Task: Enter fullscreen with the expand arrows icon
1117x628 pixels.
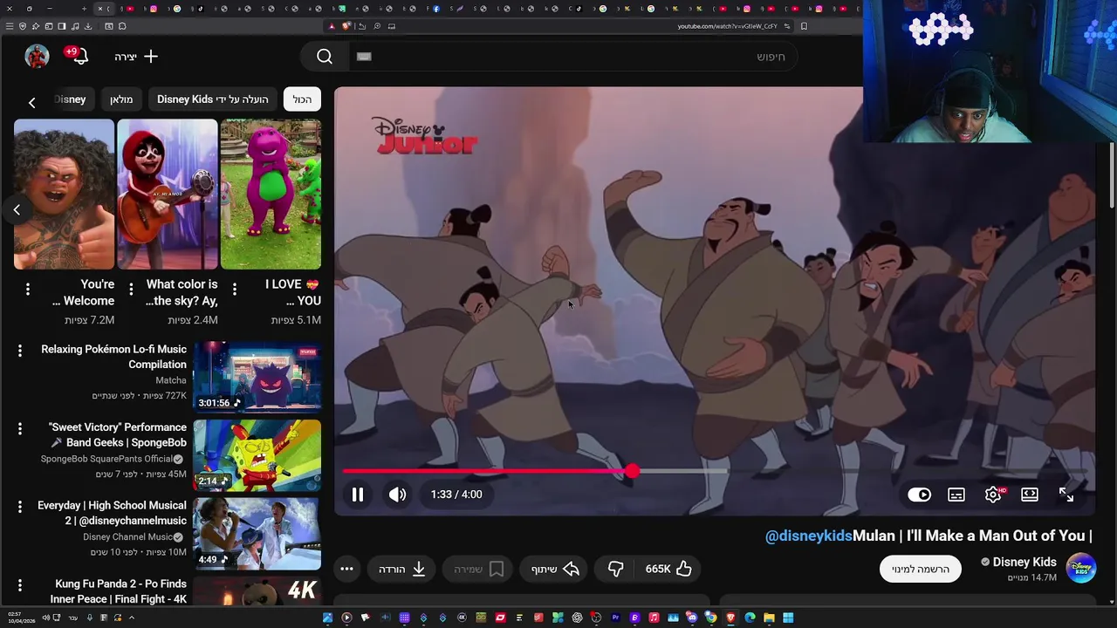Action: [1066, 495]
